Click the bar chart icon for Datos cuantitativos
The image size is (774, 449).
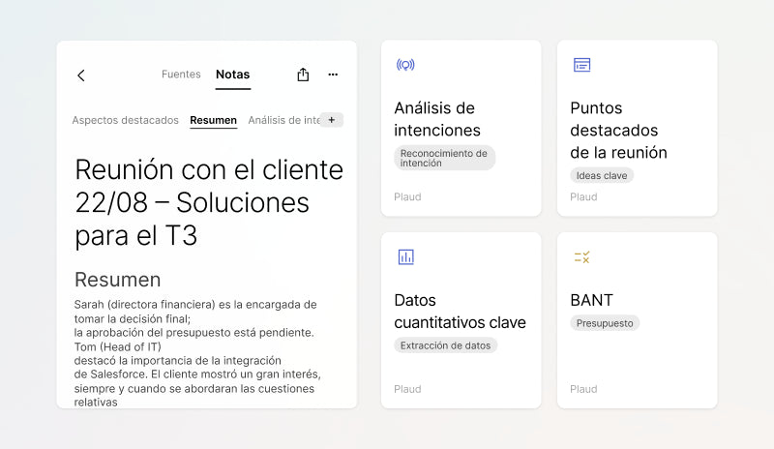pos(405,256)
